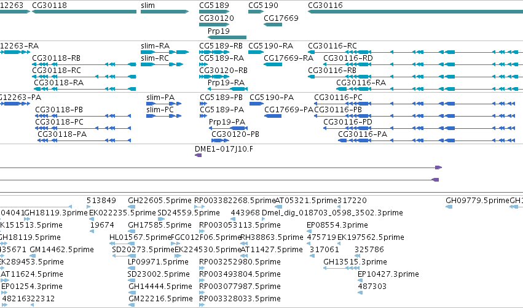The width and height of the screenshot is (523, 308).
Task: Click the EP10427.3prime EST label
Action: (388, 274)
